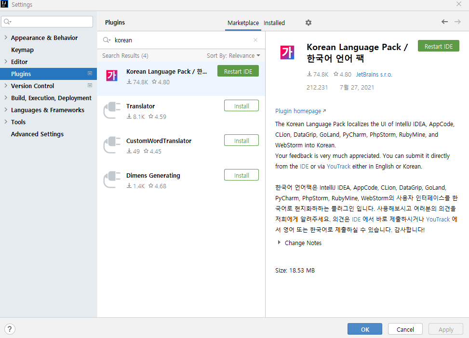Open the YouTrack link in Korean description

pos(438,220)
